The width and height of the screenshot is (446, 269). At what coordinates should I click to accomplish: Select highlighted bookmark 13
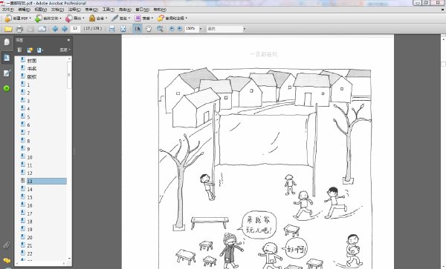(x=47, y=181)
